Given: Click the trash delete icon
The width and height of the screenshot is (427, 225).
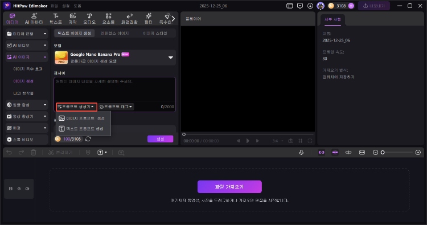Looking at the screenshot, I should (x=34, y=152).
